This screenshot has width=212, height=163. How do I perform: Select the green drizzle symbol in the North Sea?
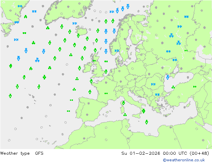[x=106, y=62]
